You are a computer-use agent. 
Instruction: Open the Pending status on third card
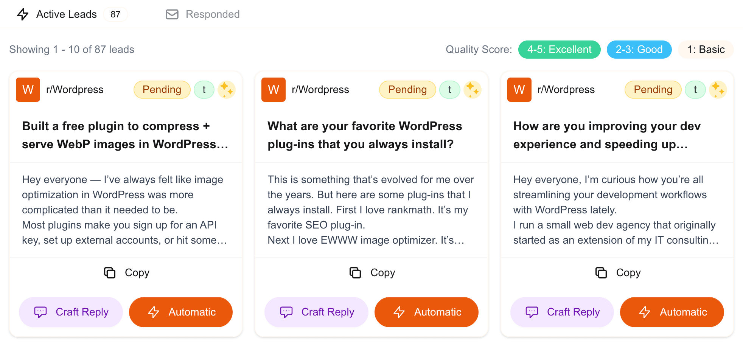653,90
